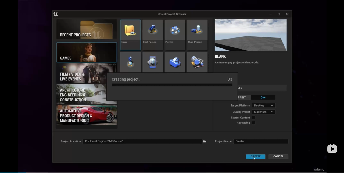Image resolution: width=344 pixels, height=173 pixels.
Task: Select the Handheld AR phone template icon
Action: click(x=153, y=62)
